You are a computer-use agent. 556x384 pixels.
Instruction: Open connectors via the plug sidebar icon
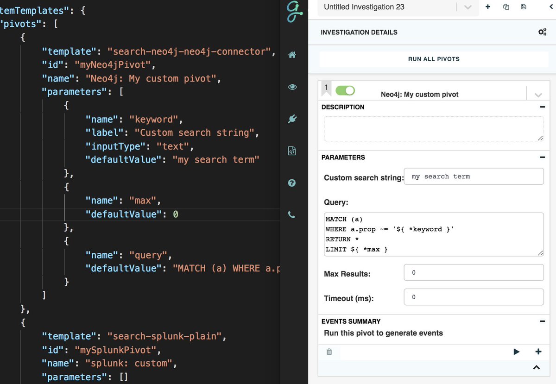[x=292, y=119]
